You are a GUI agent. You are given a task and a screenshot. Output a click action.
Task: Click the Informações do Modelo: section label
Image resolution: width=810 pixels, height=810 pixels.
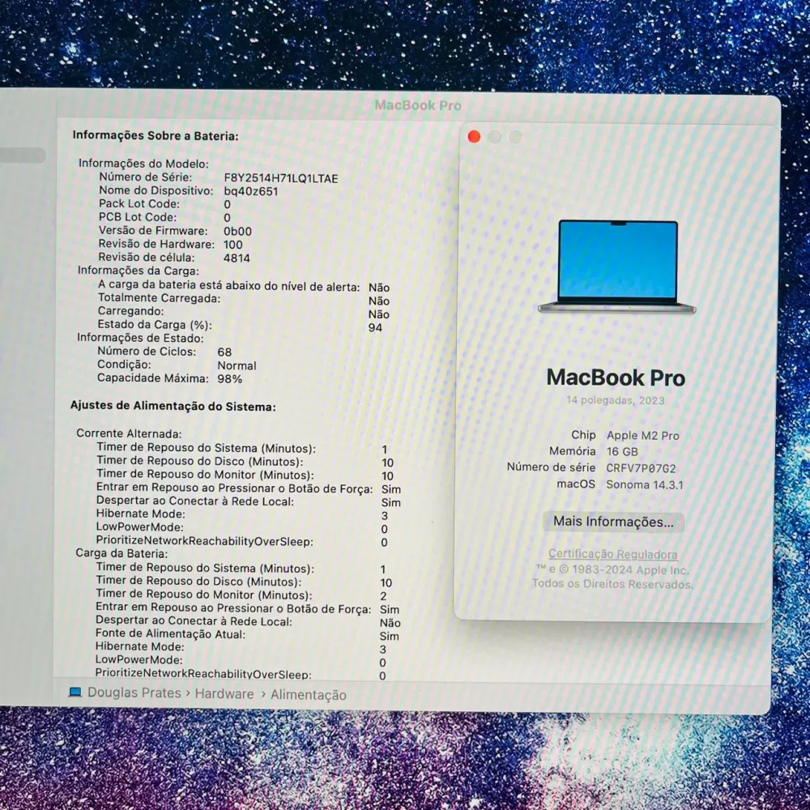click(143, 164)
